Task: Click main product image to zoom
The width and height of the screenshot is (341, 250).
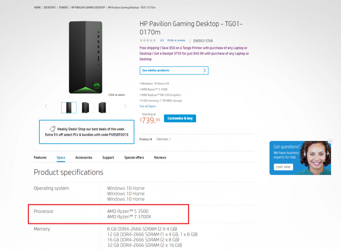Action: [86, 57]
